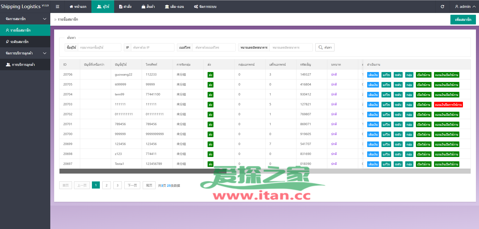Open the สินค้า shopping bag menu
Screen dimensions: 479x229
coord(148,7)
